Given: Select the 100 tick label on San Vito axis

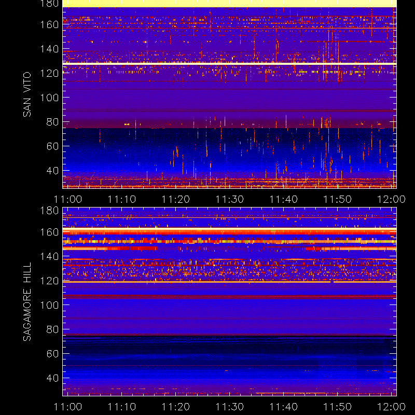Looking at the screenshot, I should click(49, 98).
